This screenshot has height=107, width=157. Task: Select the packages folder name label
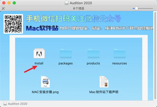[x=66, y=63]
